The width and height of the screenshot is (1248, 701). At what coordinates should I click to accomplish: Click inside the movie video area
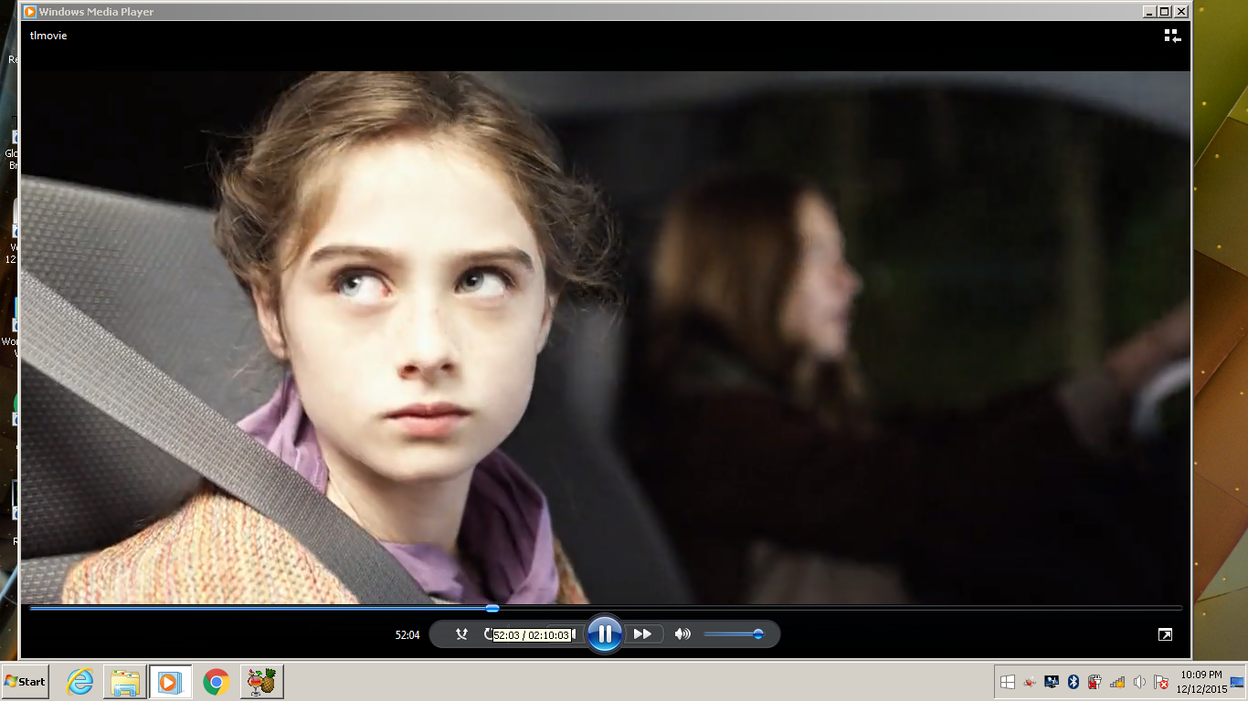pos(606,337)
